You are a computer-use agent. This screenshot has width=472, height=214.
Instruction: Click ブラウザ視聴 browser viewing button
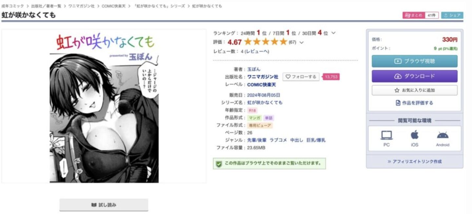pyautogui.click(x=414, y=61)
